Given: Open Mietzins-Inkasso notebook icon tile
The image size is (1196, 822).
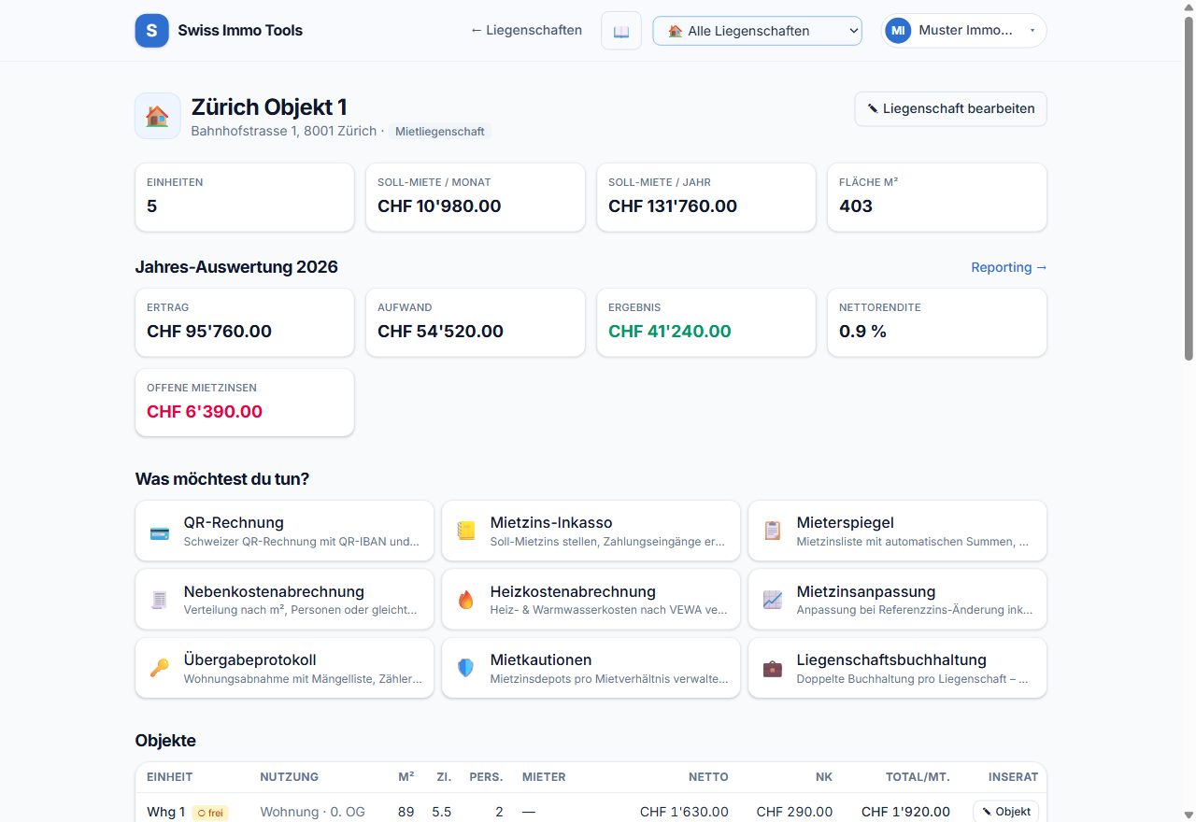Looking at the screenshot, I should point(466,531).
